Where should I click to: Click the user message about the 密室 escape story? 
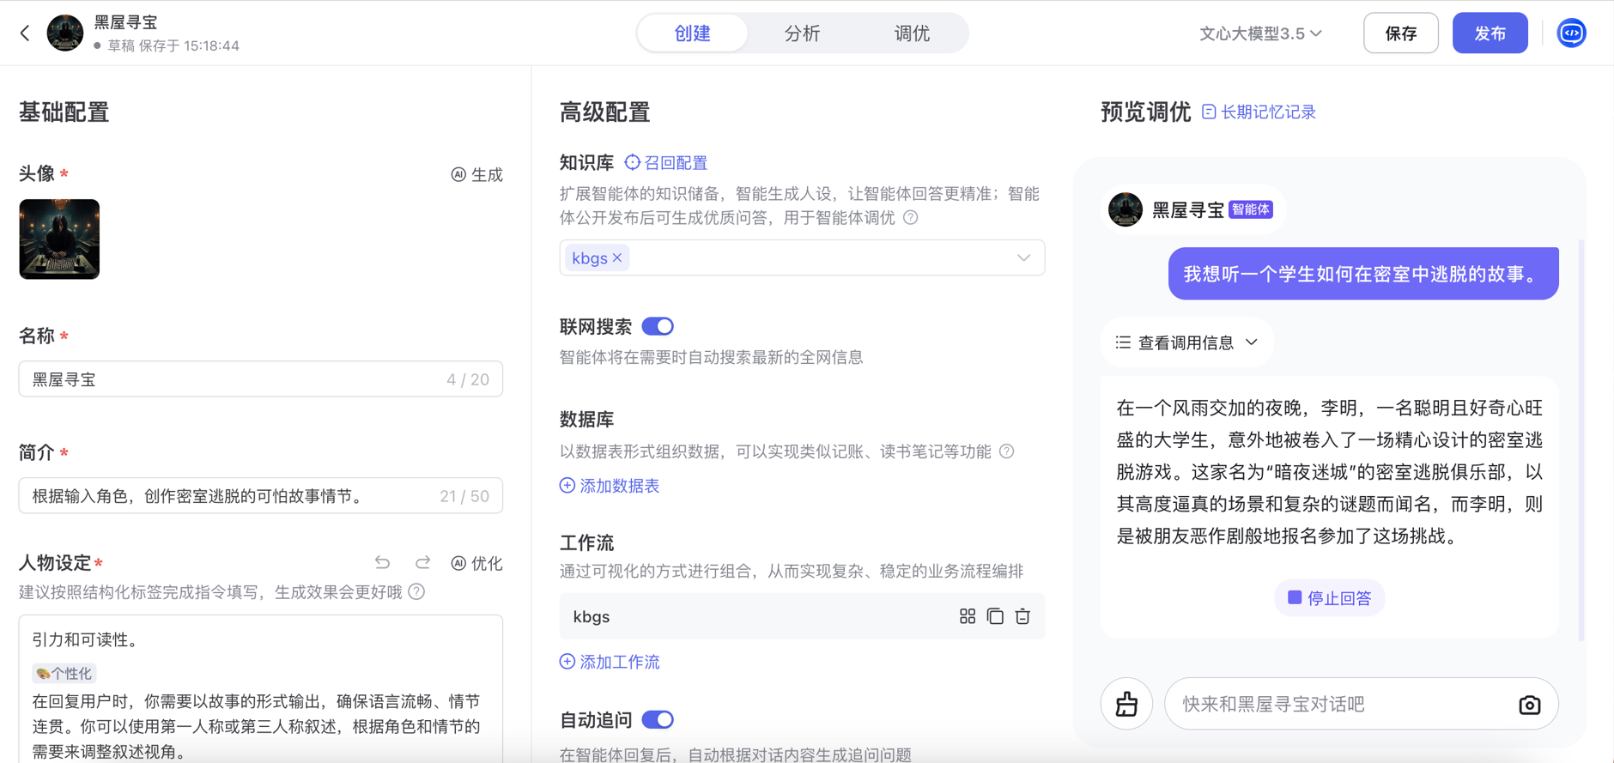coord(1363,274)
